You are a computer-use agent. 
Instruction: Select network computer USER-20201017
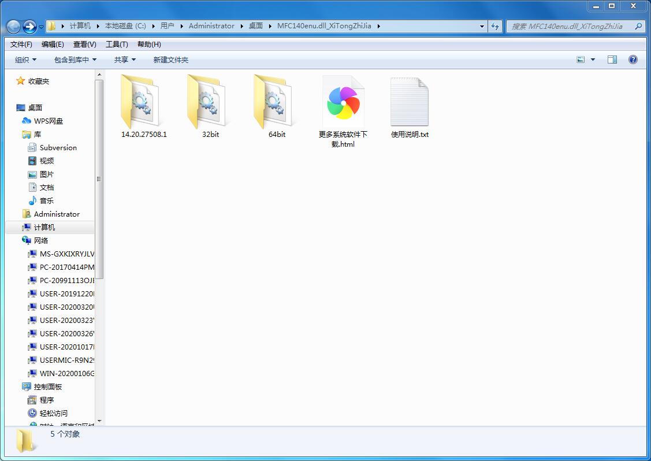(67, 347)
